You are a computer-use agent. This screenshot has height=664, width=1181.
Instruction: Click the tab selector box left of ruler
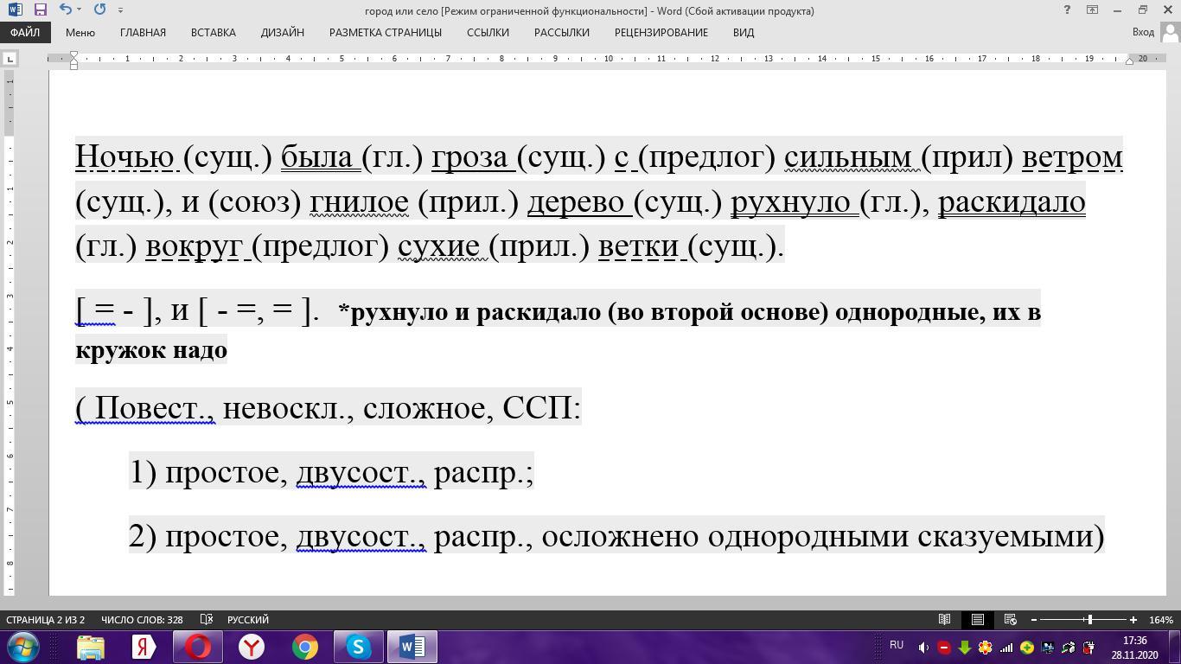[x=10, y=59]
